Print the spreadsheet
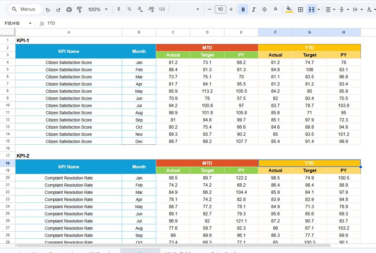This screenshot has width=376, height=253. 69,9
